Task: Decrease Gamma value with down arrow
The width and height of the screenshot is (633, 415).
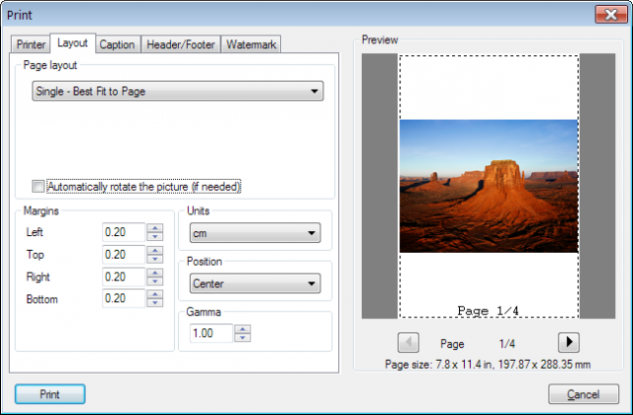Action: (242, 338)
